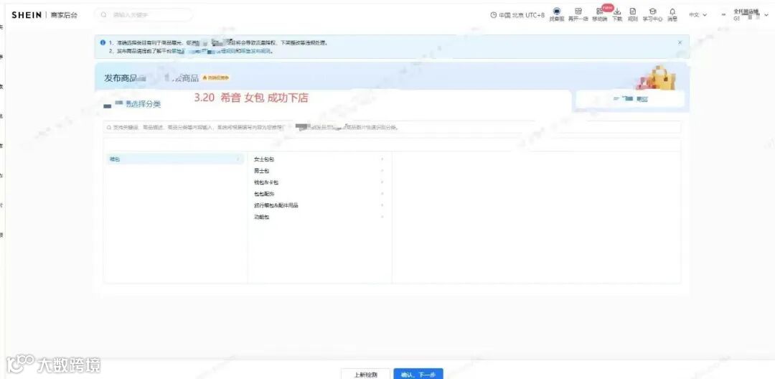Click the 上新检测 button
The image size is (775, 379).
pyautogui.click(x=366, y=375)
